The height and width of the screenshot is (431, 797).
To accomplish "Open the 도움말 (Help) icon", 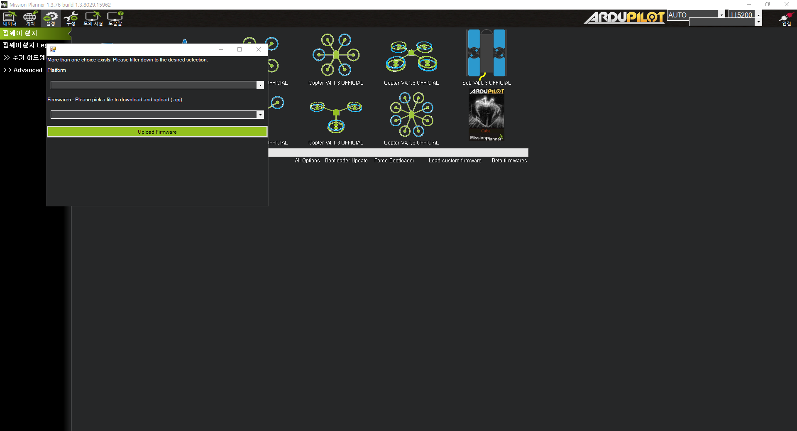I will pos(115,18).
